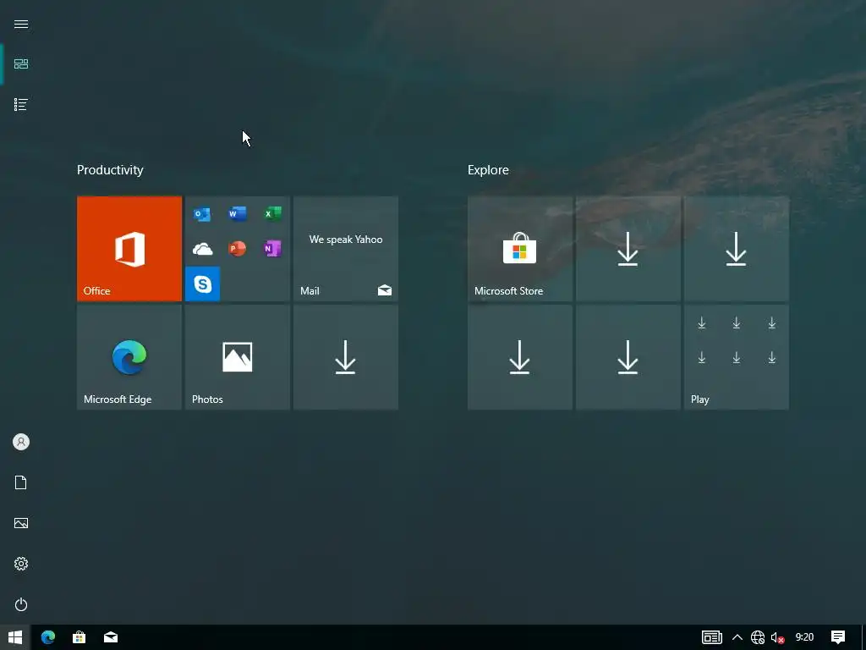Click "We speak Yahoo" text on Mail tile

point(346,240)
